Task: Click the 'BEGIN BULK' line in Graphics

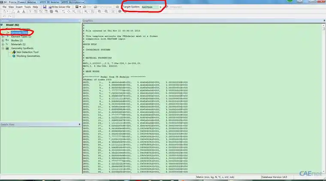Action: click(90, 44)
